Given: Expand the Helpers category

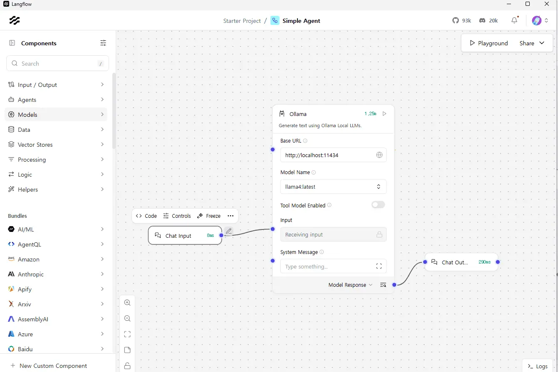Looking at the screenshot, I should [56, 190].
